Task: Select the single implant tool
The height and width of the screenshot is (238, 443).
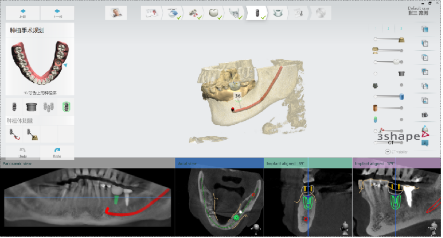Action: coord(14,107)
